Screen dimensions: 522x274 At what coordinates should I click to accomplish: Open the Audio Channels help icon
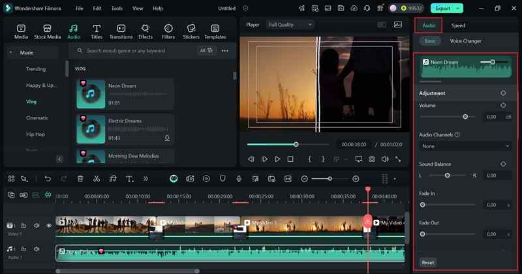[457, 134]
